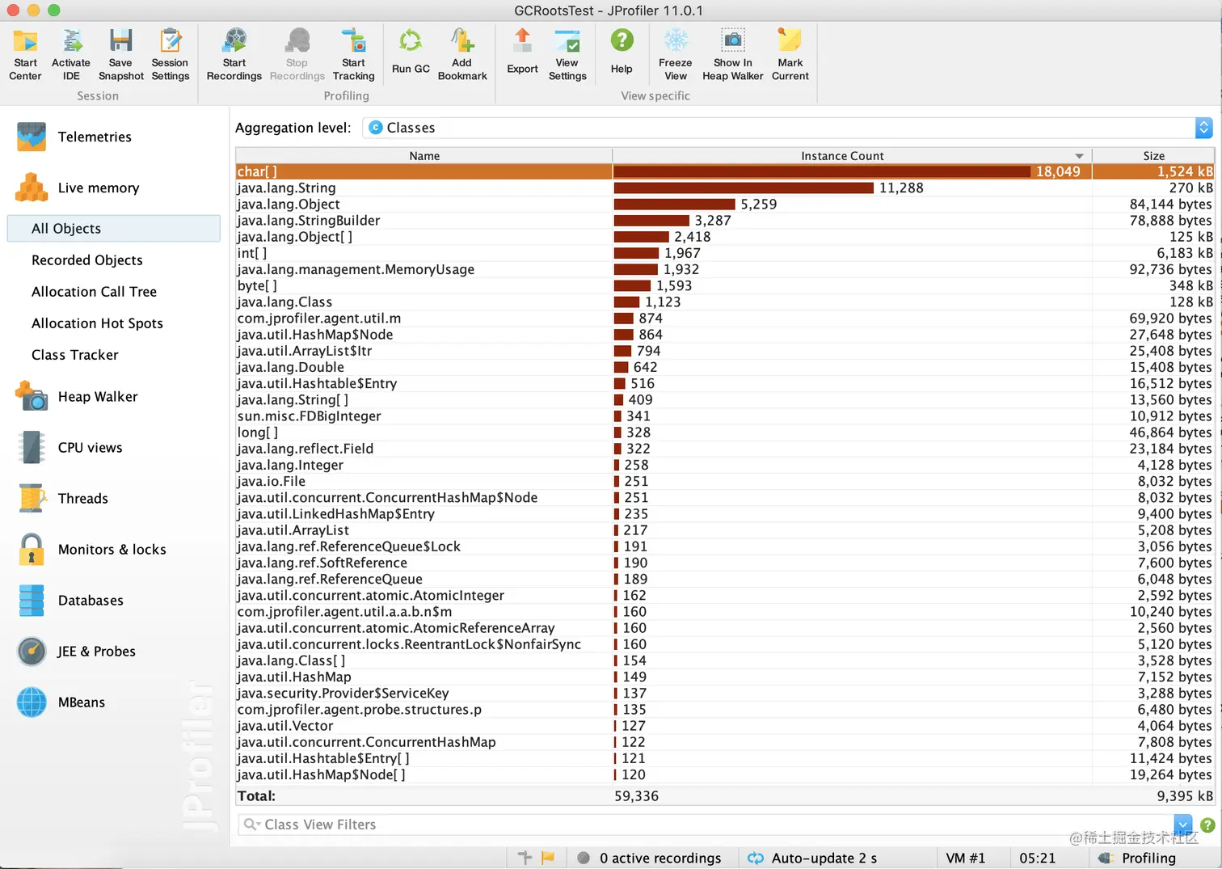The image size is (1222, 869).
Task: Click the 59,336 total instance count
Action: pyautogui.click(x=637, y=796)
